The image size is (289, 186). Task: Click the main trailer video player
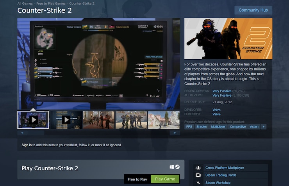coord(98,64)
